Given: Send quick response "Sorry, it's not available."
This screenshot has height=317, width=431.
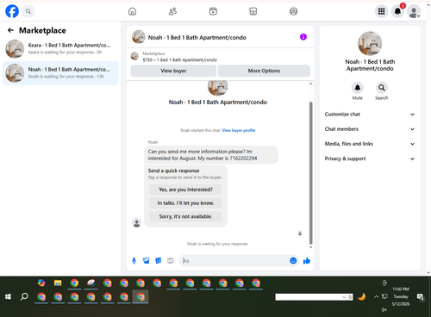Looking at the screenshot, I should click(185, 216).
